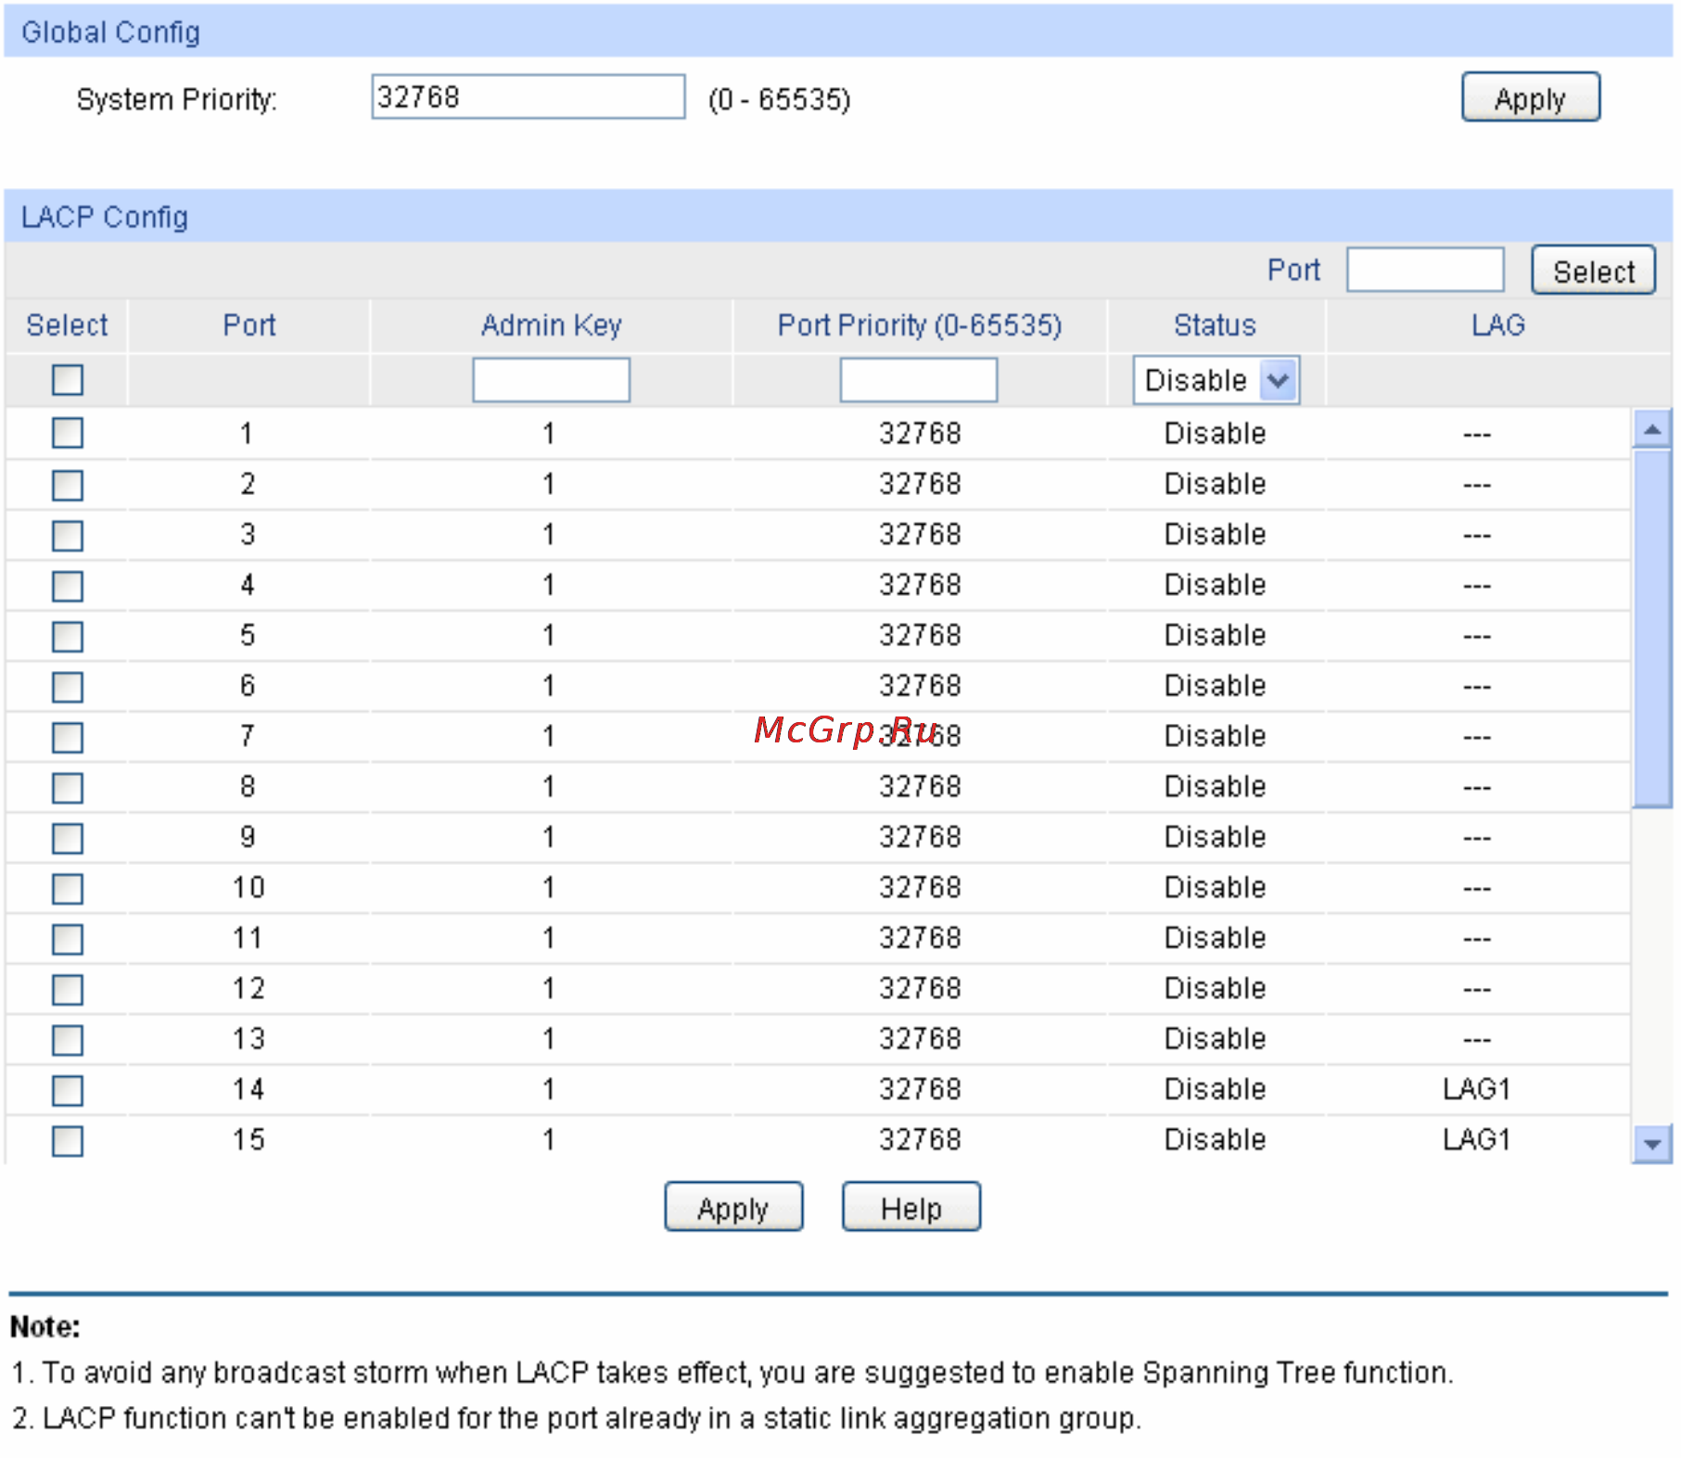Fill the Admin Key input box
This screenshot has height=1458, width=1681.
pos(552,380)
